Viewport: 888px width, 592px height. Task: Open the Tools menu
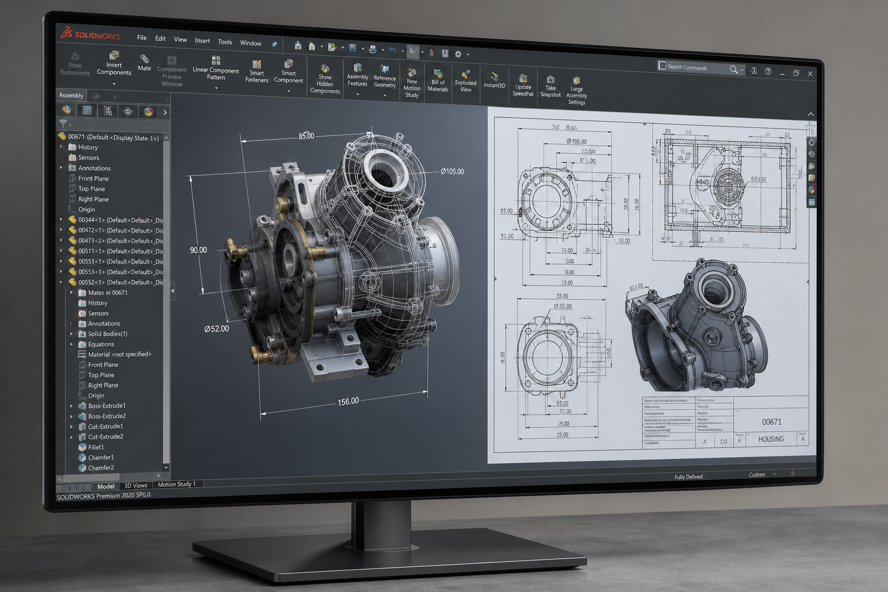225,42
